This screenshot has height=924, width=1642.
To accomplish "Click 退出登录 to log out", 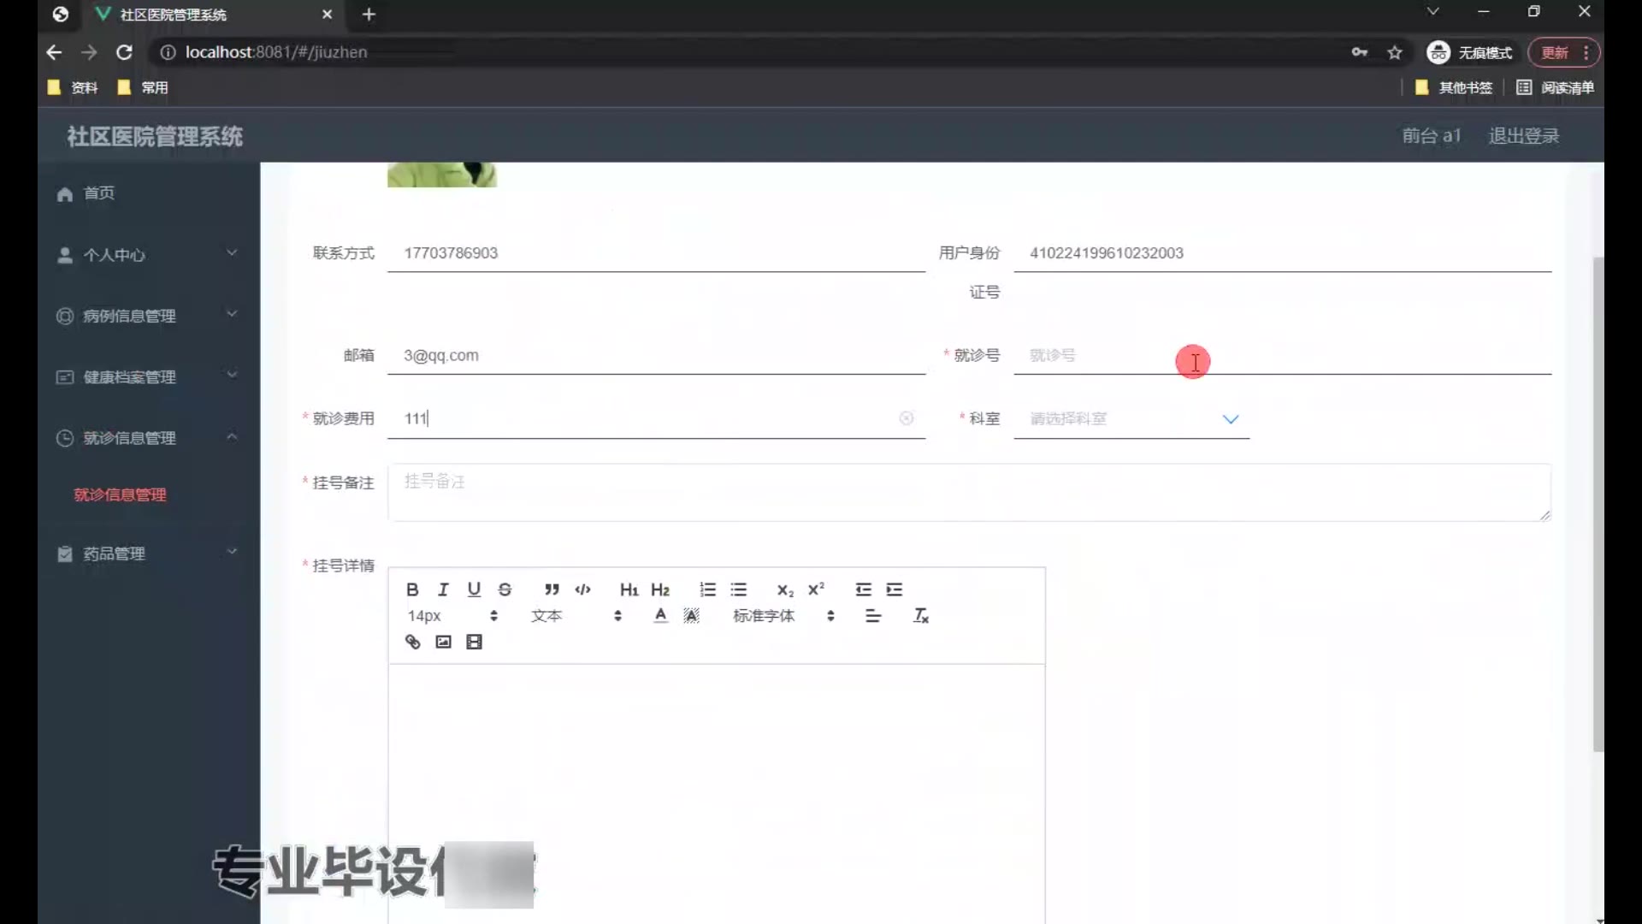I will [1523, 135].
